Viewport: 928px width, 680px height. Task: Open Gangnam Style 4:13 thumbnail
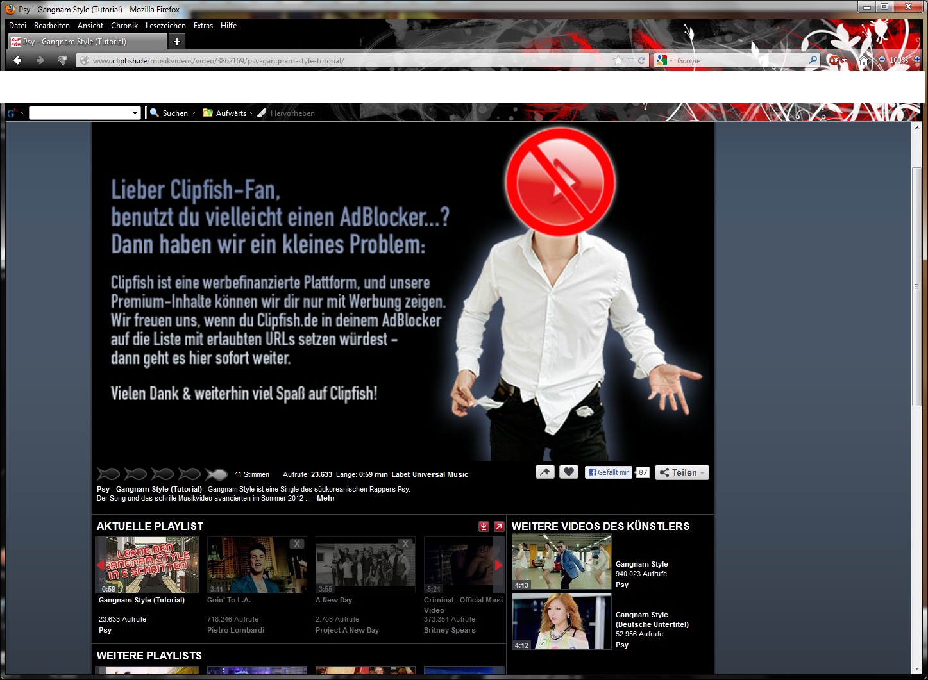coord(562,562)
